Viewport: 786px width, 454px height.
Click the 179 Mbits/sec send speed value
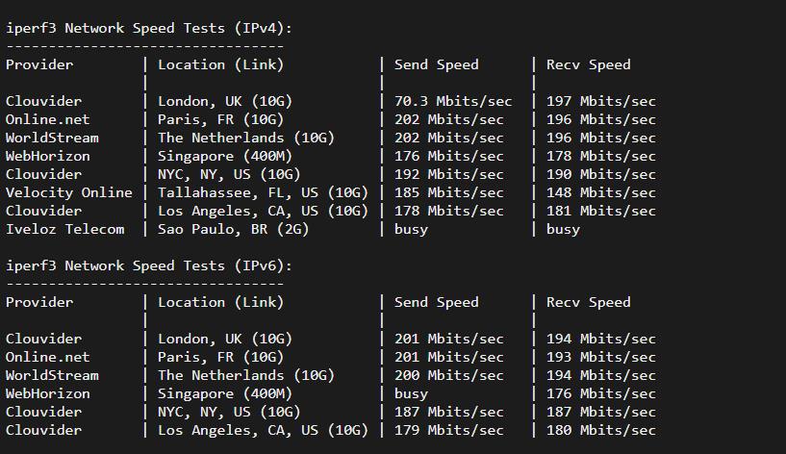(449, 430)
